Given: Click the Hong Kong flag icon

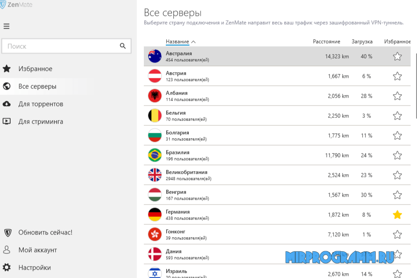Looking at the screenshot, I should coord(155,234).
